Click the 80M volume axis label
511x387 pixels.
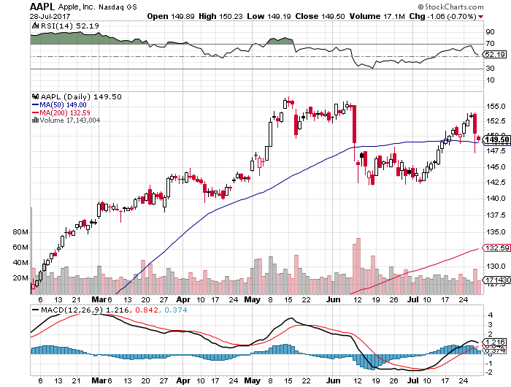pos(20,232)
